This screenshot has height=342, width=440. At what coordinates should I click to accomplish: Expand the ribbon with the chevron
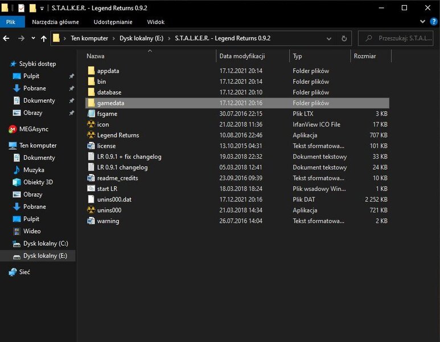pos(422,22)
